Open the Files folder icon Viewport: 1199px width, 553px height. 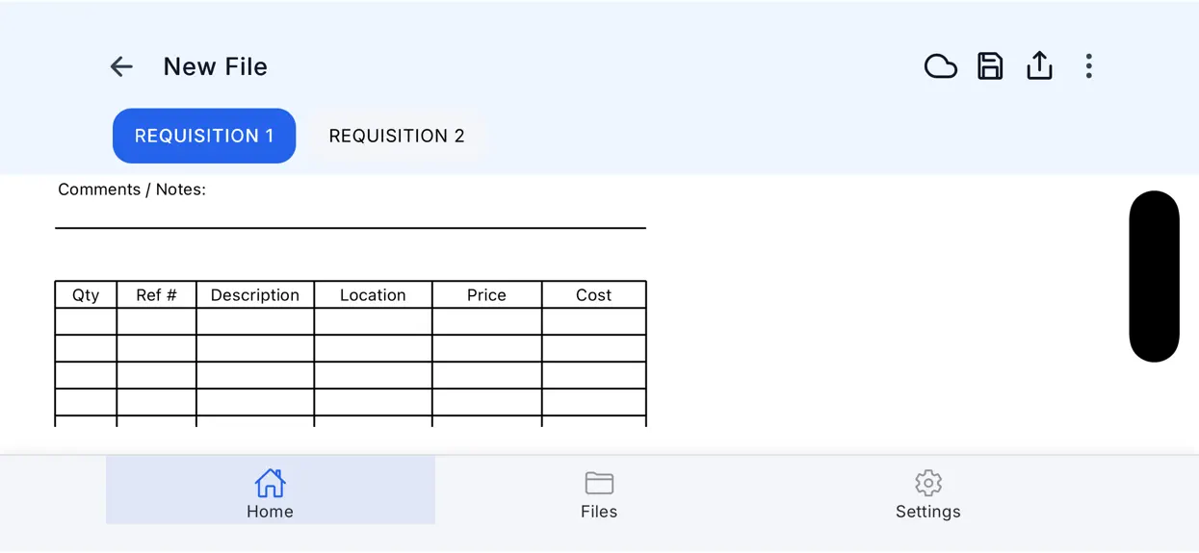[599, 483]
